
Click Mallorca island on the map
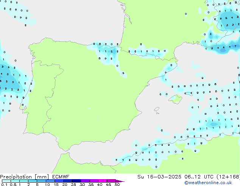click(x=175, y=99)
